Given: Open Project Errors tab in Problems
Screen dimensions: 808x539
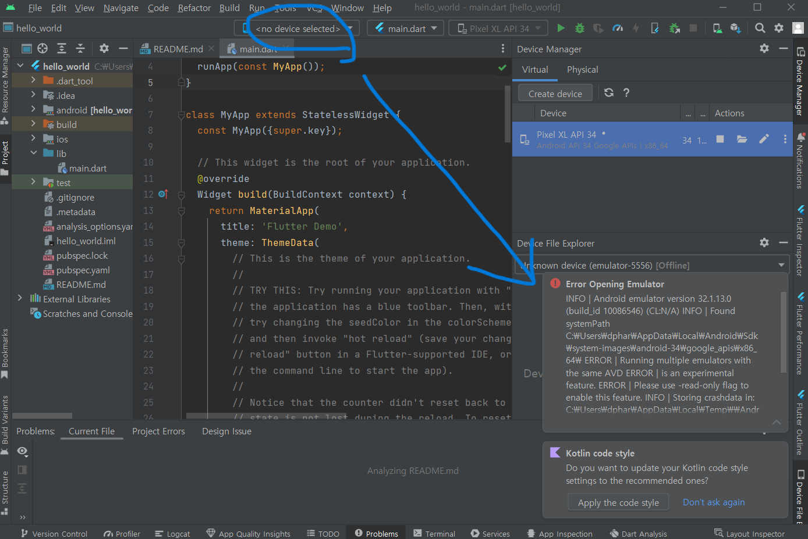Looking at the screenshot, I should click(x=158, y=431).
